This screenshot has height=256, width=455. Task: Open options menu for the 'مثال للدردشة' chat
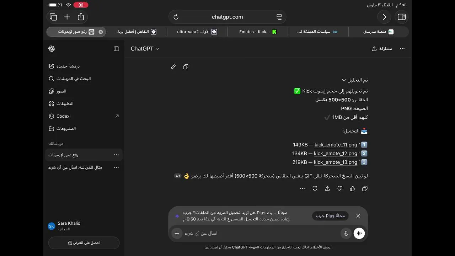[116, 167]
